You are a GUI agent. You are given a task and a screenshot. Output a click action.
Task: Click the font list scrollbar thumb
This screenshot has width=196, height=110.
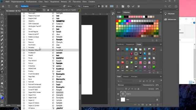(x=80, y=92)
